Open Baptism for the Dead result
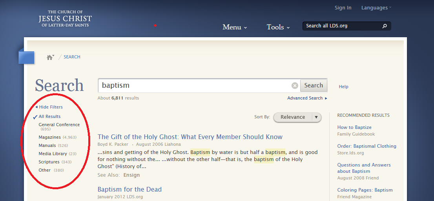Image resolution: width=434 pixels, height=201 pixels. click(x=129, y=189)
